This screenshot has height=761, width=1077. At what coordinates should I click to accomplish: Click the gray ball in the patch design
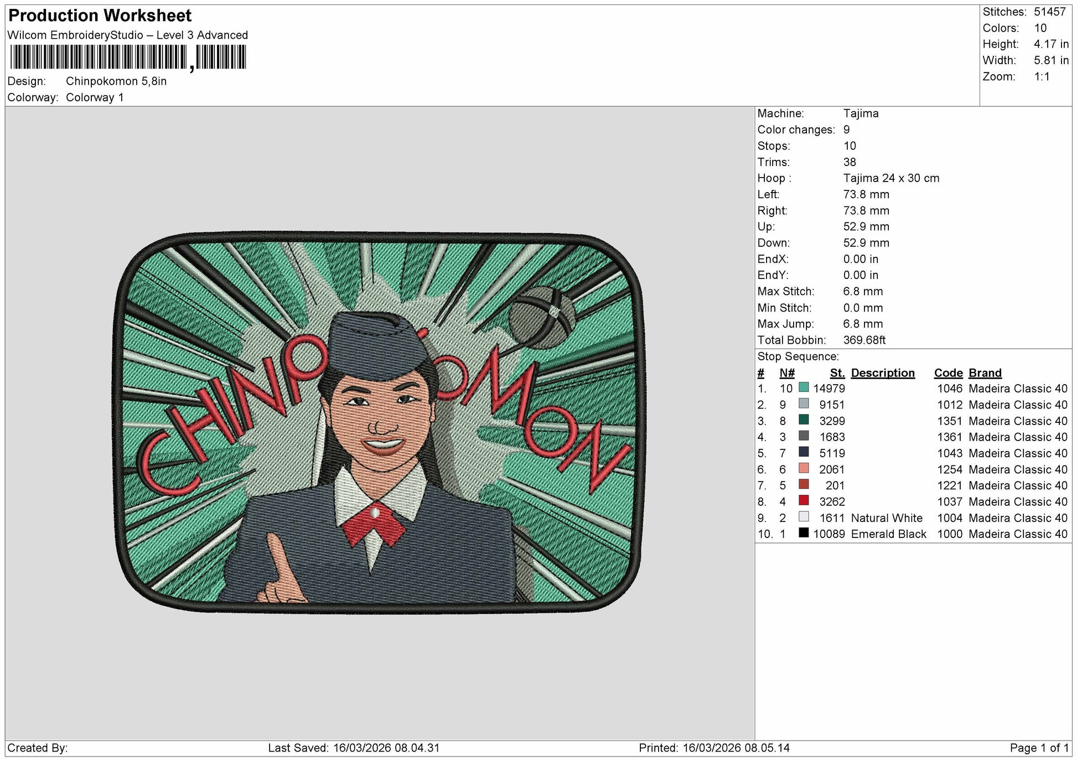point(542,317)
